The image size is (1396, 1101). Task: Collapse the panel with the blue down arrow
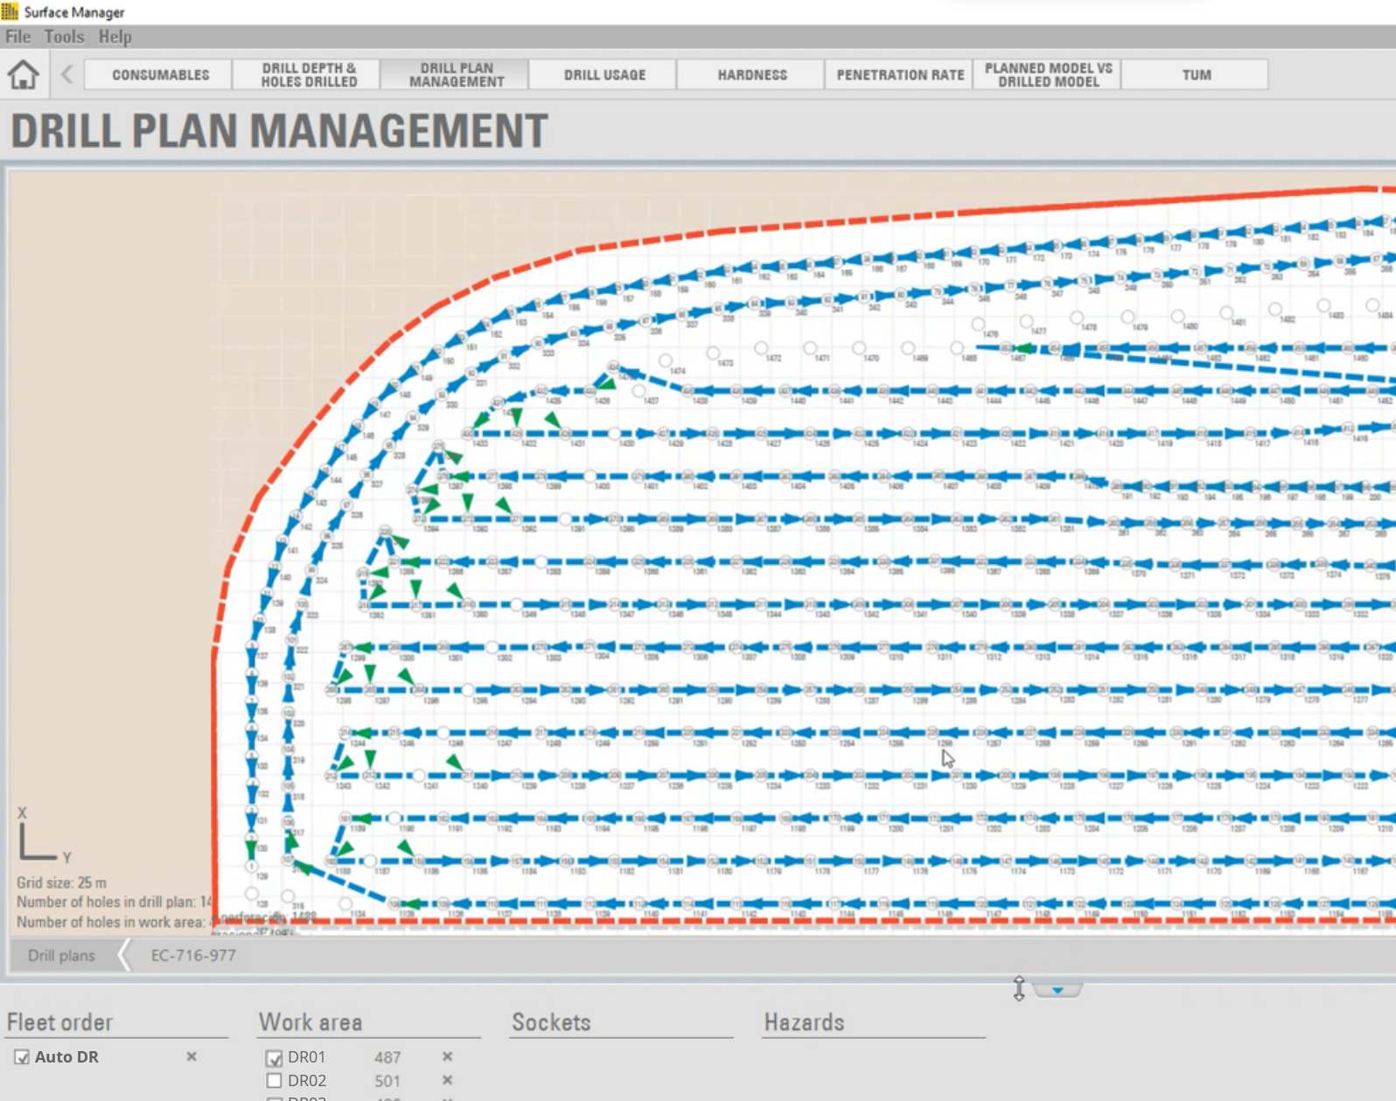pos(1057,990)
